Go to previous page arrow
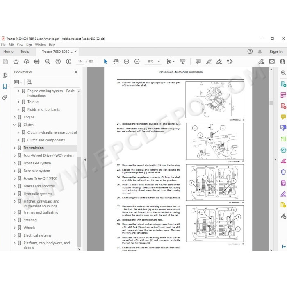The image size is (287, 287). click(58, 61)
